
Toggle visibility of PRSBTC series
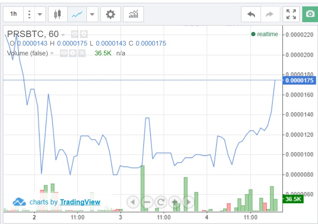click(x=74, y=34)
